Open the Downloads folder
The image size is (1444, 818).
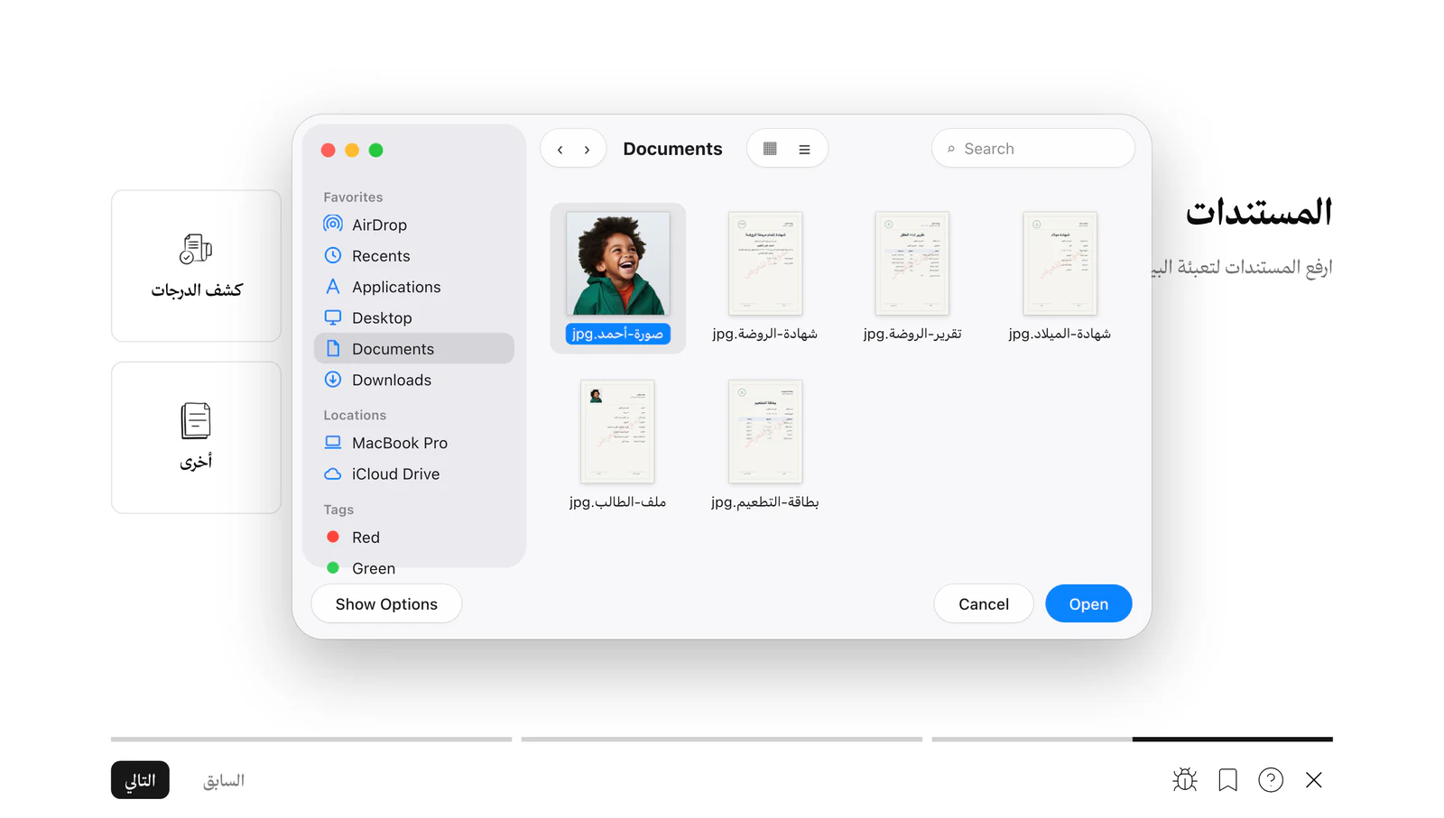pos(413,380)
